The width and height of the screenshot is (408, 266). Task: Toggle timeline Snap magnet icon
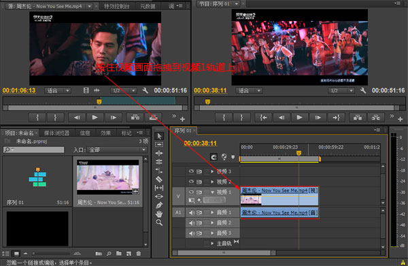click(214, 157)
